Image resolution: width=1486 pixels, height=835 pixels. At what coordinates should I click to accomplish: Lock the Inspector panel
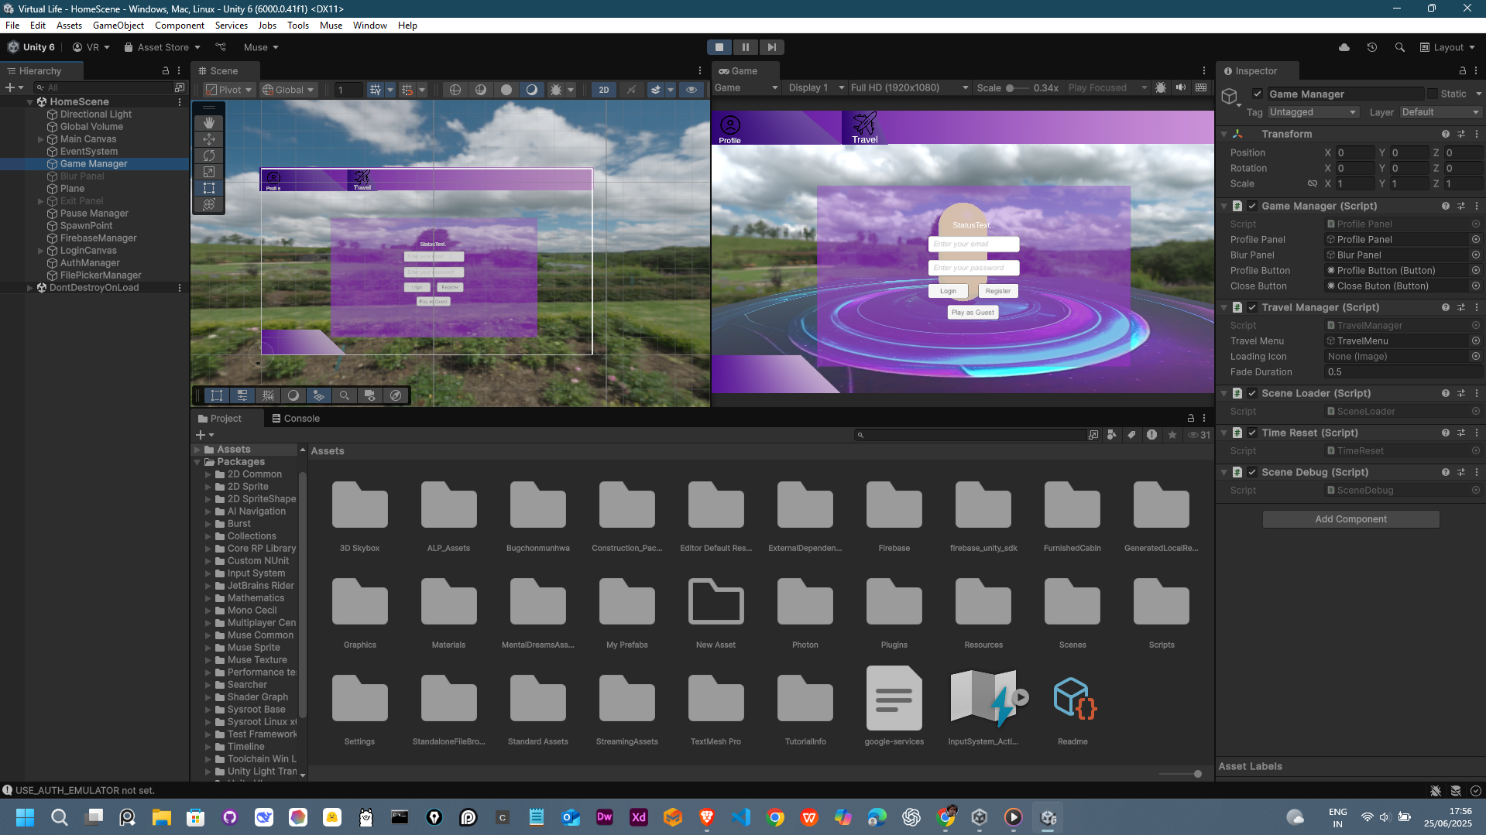(x=1463, y=70)
